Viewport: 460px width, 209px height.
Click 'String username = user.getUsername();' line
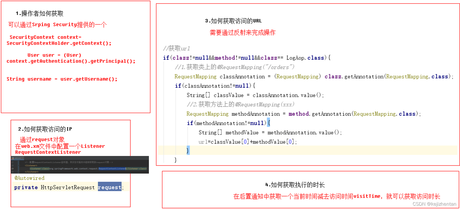click(x=62, y=79)
